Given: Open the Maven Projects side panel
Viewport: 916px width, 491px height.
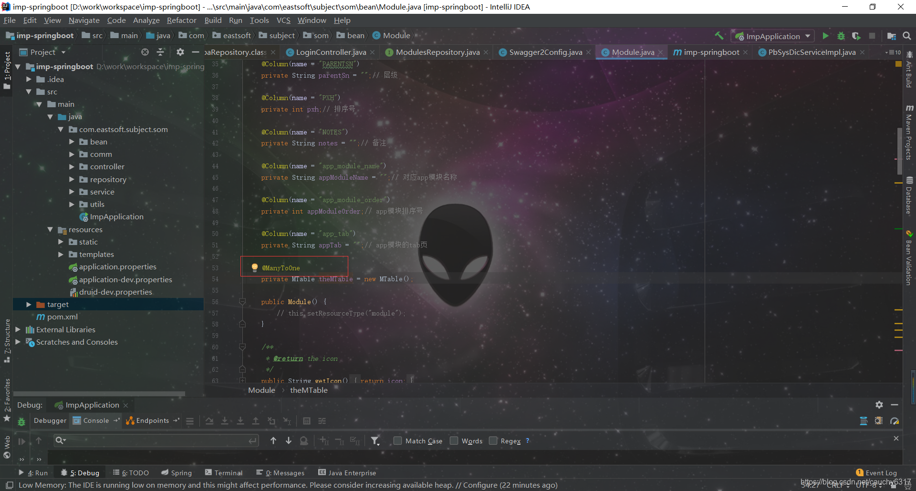Looking at the screenshot, I should (x=909, y=132).
